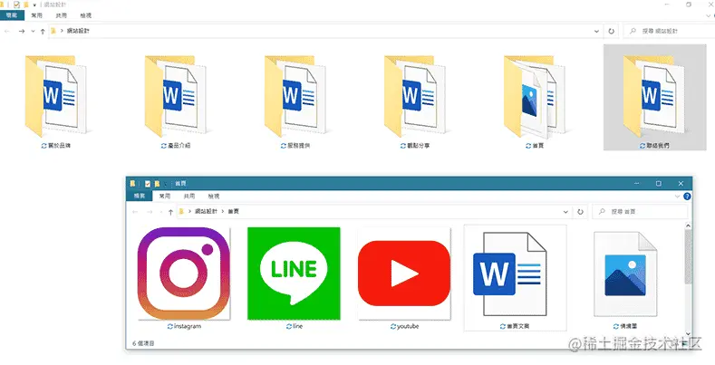This screenshot has width=715, height=365.
Task: Open the 觀點分享 folder
Action: [415, 101]
